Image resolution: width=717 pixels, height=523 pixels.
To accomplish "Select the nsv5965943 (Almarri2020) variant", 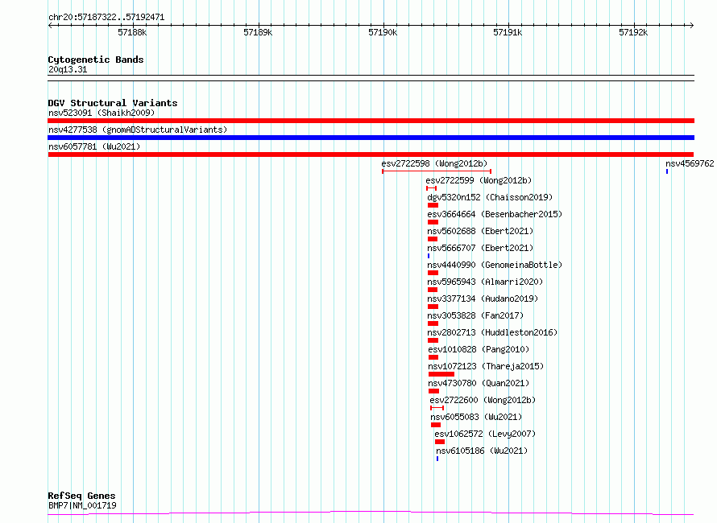I will click(x=485, y=282).
